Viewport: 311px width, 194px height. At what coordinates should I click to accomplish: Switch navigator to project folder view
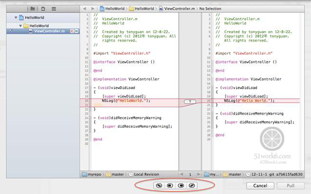tap(33, 9)
